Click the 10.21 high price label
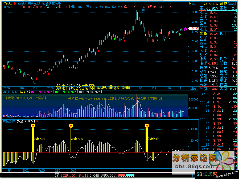This screenshot has height=179, width=239. click(146, 10)
